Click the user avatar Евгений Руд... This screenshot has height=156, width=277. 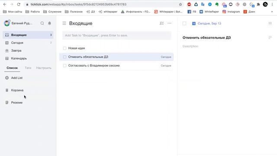pos(7,23)
